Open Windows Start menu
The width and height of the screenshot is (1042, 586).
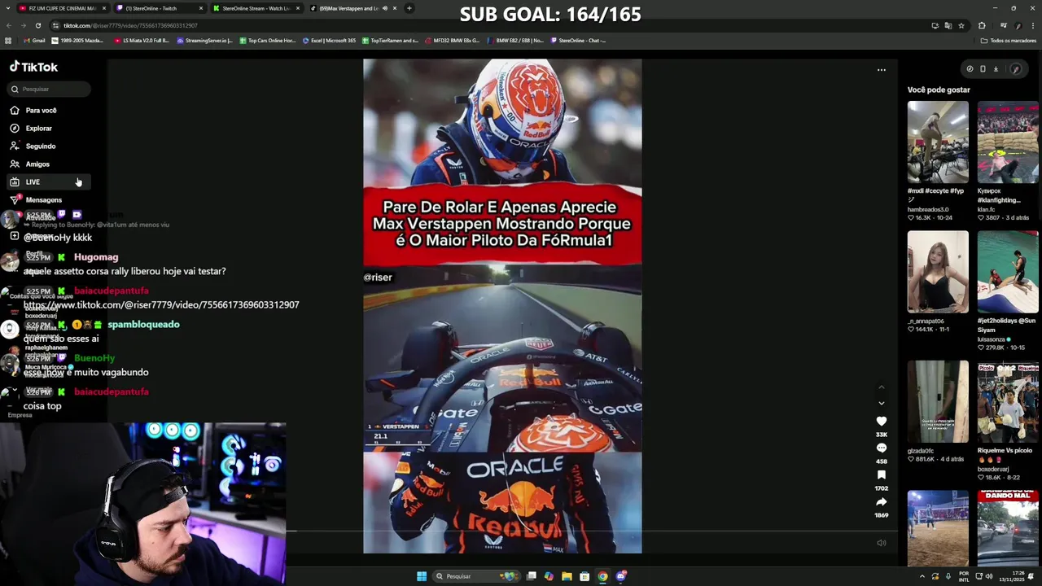click(422, 576)
